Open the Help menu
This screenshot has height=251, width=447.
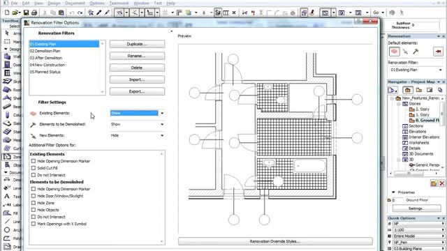click(x=170, y=3)
